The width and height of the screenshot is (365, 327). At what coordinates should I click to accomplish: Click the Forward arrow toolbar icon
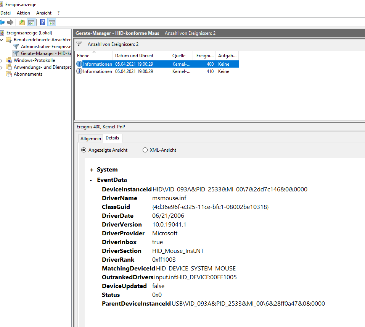[x=10, y=23]
